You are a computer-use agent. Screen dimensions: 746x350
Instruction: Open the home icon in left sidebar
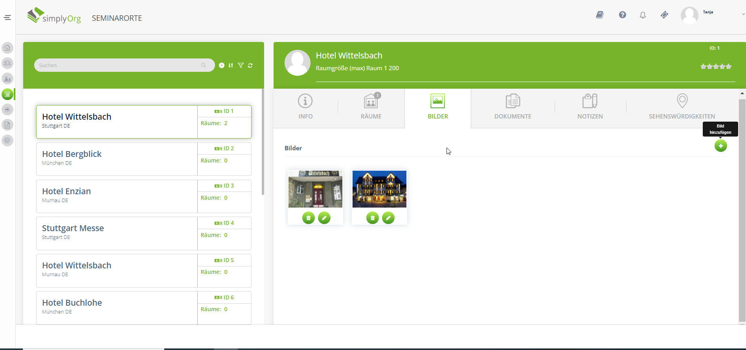[x=7, y=48]
